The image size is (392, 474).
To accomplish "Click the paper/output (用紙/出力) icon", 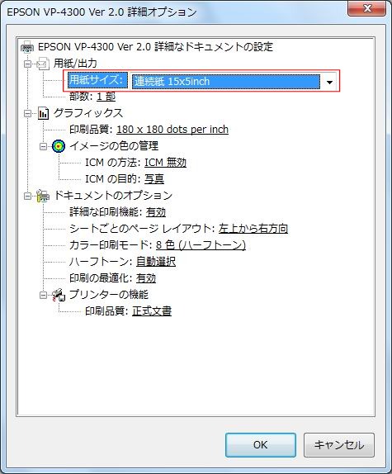I will [x=43, y=64].
